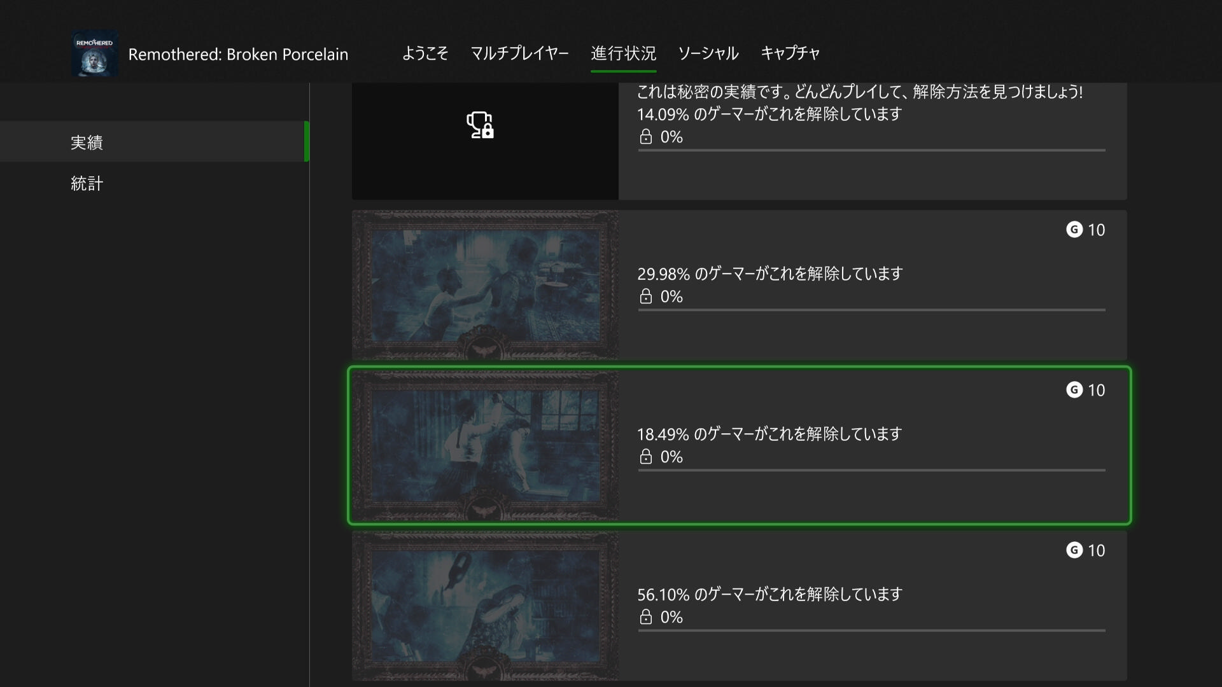This screenshot has width=1222, height=687.
Task: Click the Remothered game cover icon
Action: [95, 54]
